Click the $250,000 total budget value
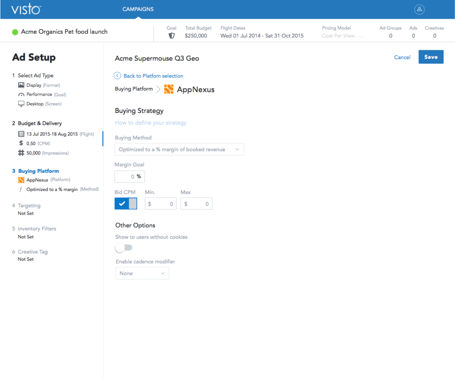Screen dimensions: 455x379 [x=196, y=36]
